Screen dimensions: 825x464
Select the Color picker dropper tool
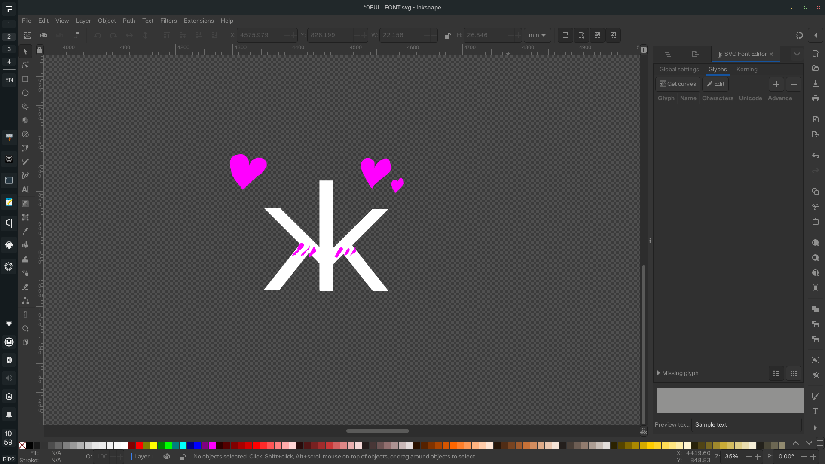tap(25, 231)
